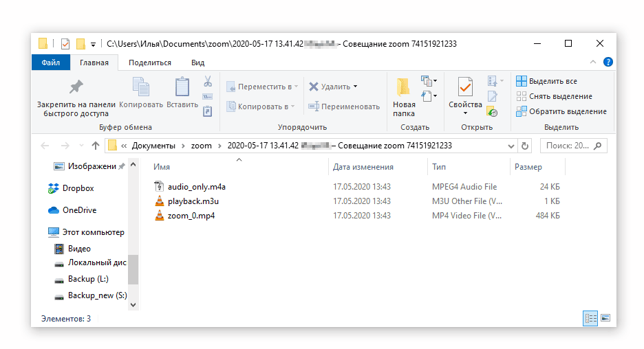The height and width of the screenshot is (349, 644).
Task: Open Видео in navigation pane
Action: point(73,249)
